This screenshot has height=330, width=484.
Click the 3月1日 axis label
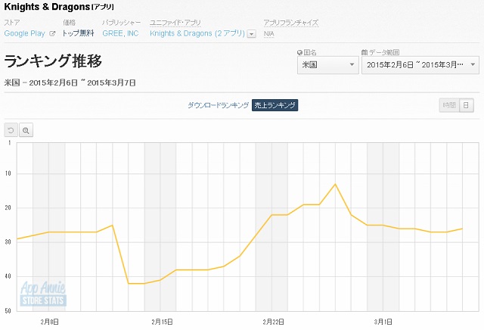(x=383, y=322)
